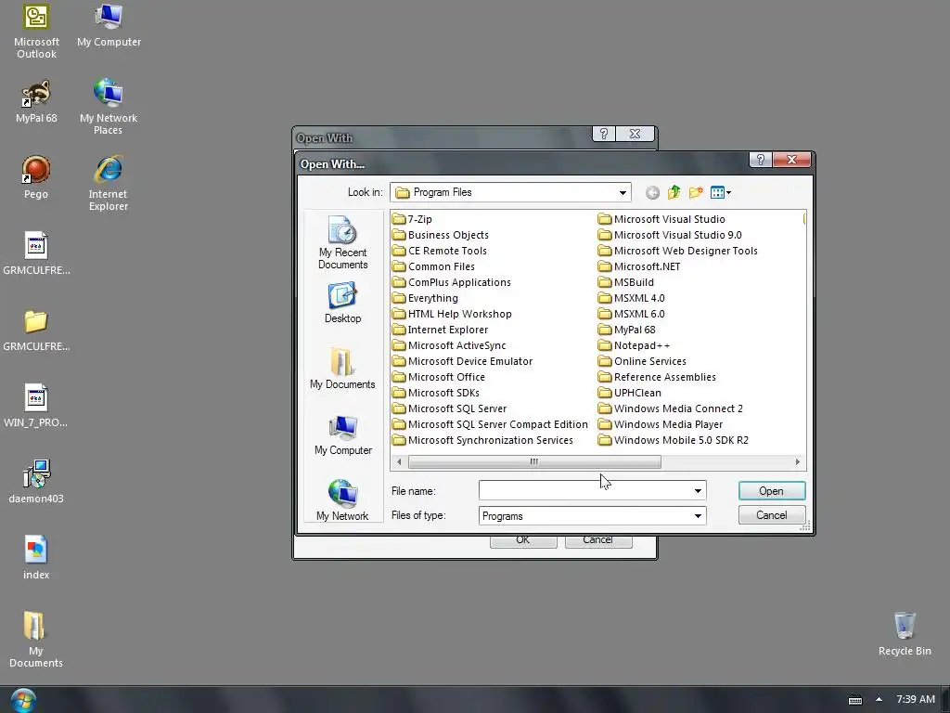Screen dimensions: 950x713
Task: Click in the File name input field
Action: [x=585, y=490]
